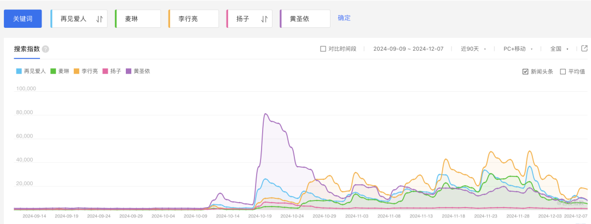Enable the 对比时间段 checkbox
Screen dimensions: 591x224
323,49
